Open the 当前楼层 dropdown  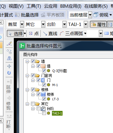[x=90, y=15]
